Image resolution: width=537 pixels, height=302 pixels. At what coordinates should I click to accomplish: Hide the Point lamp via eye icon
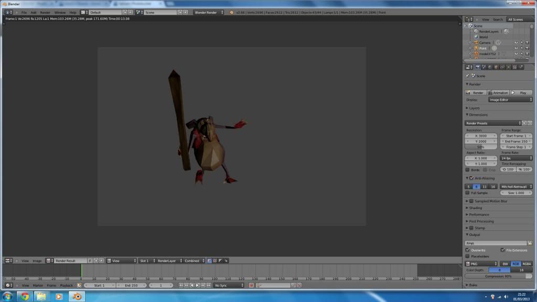coord(516,48)
